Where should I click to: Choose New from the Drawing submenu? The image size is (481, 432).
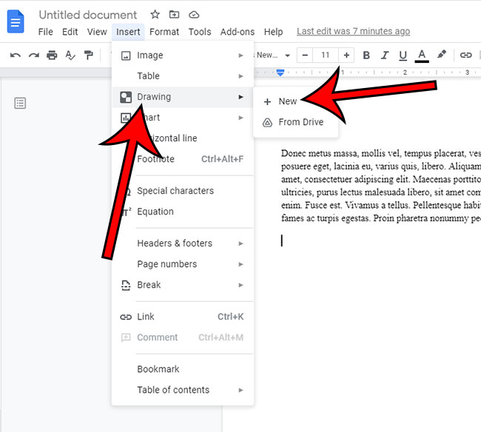click(288, 101)
